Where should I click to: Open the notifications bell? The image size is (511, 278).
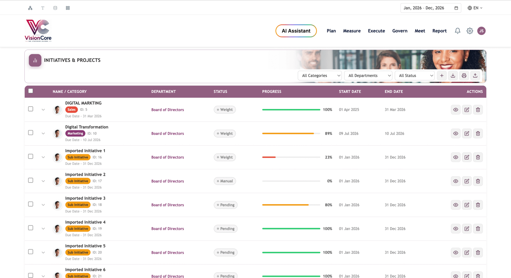[x=458, y=31]
